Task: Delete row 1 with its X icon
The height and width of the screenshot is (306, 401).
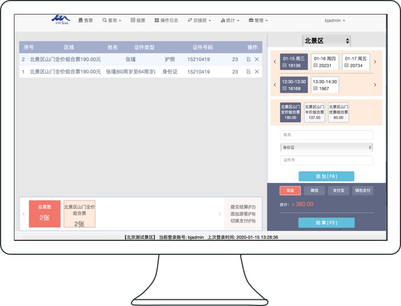Action: (x=257, y=72)
